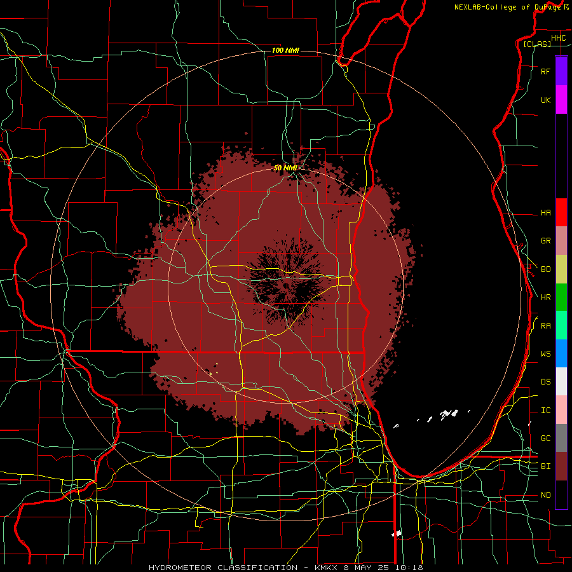Click the IC light pink legend swatch

coord(561,410)
